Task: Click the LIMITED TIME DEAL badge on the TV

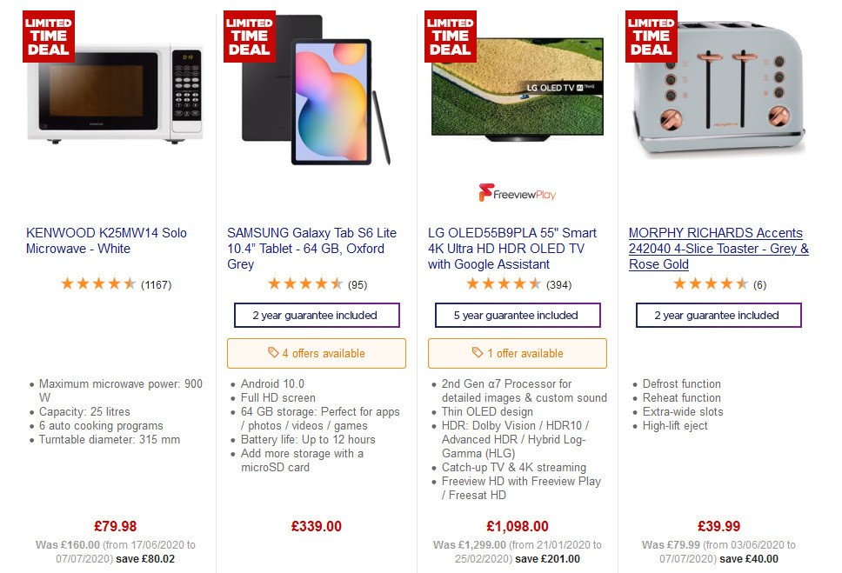Action: click(x=449, y=36)
